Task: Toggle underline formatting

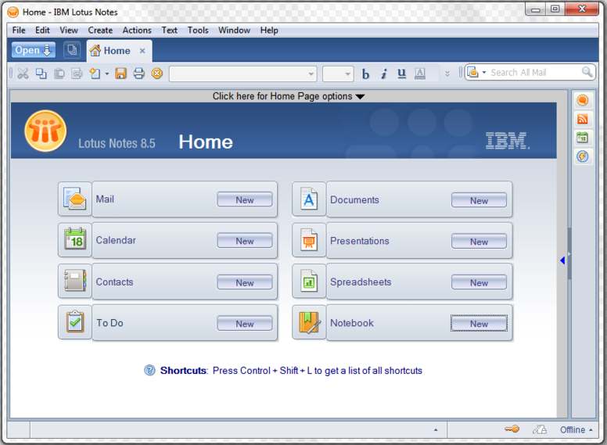Action: pos(402,74)
